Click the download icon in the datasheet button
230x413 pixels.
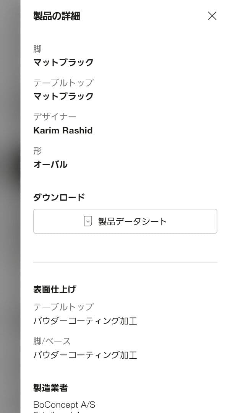[88, 221]
